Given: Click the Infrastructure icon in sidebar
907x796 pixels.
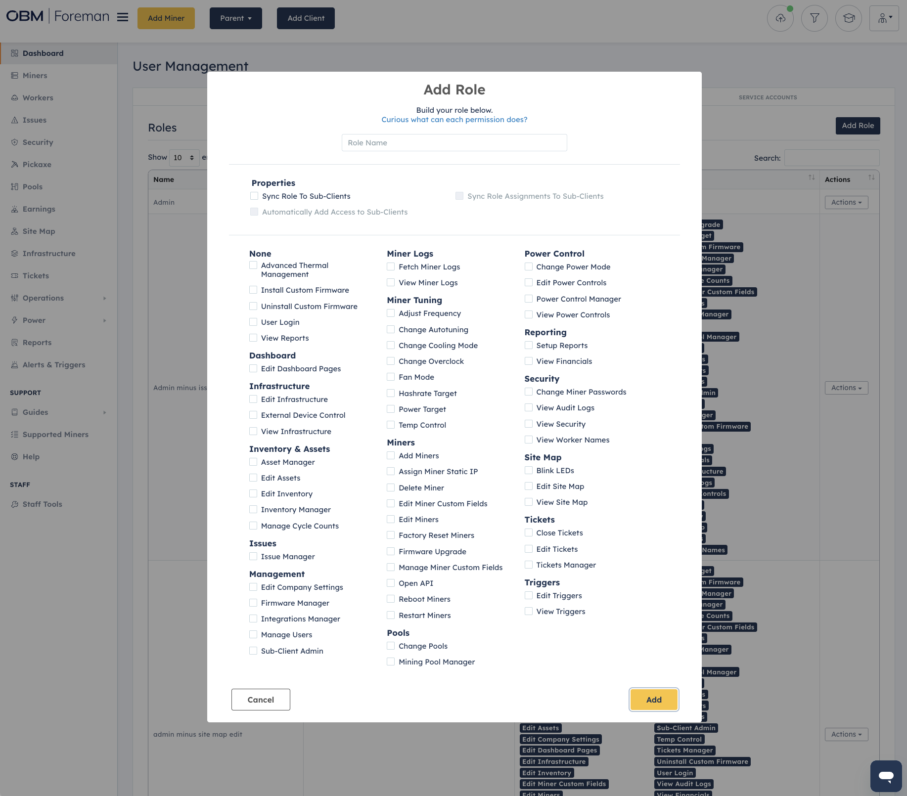Looking at the screenshot, I should tap(14, 254).
